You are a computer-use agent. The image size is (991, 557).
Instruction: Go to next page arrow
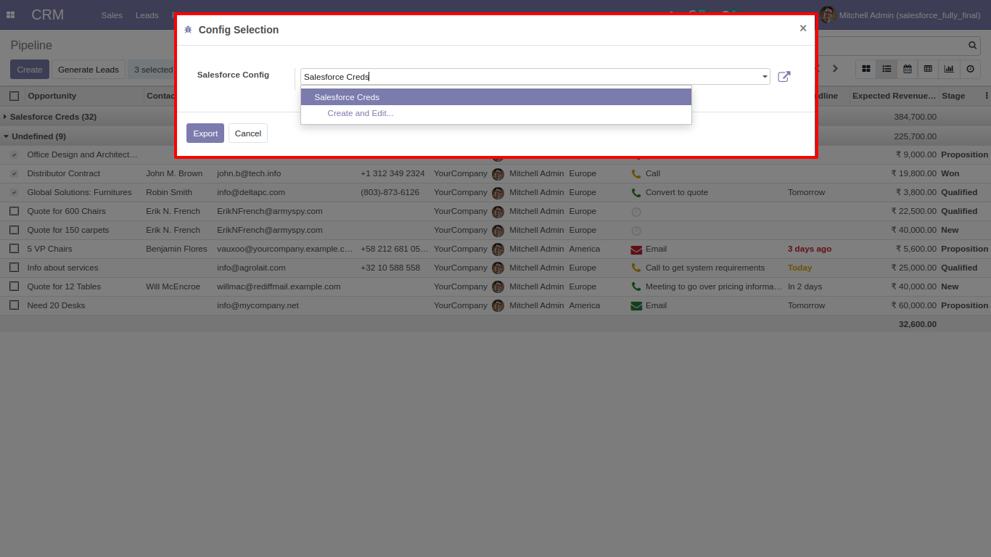835,69
